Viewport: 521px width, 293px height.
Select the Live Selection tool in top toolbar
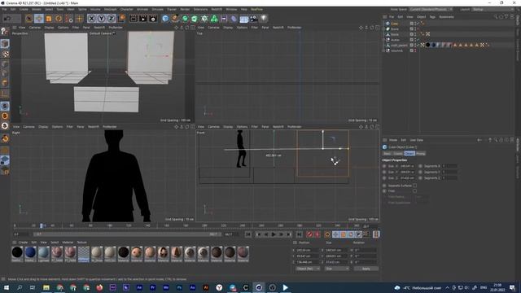29,19
